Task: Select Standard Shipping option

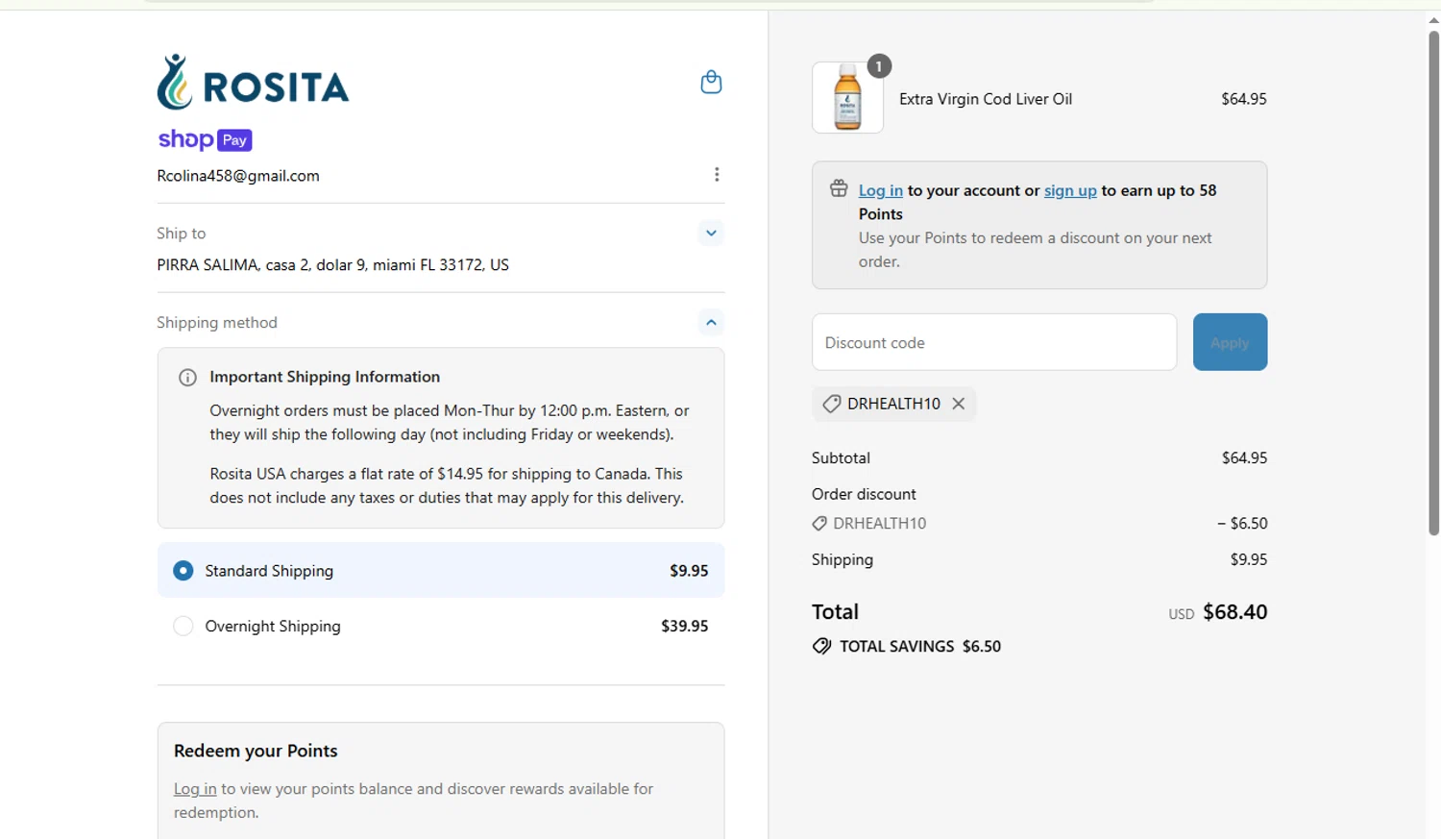Action: point(441,570)
